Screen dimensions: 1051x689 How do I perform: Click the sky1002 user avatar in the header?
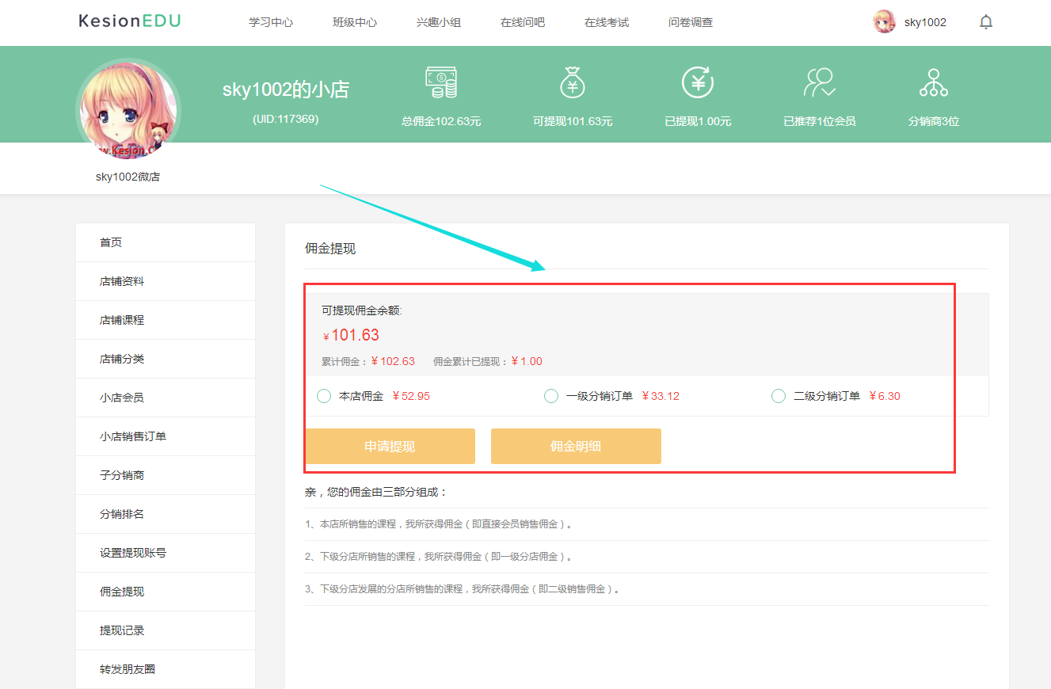coord(885,21)
